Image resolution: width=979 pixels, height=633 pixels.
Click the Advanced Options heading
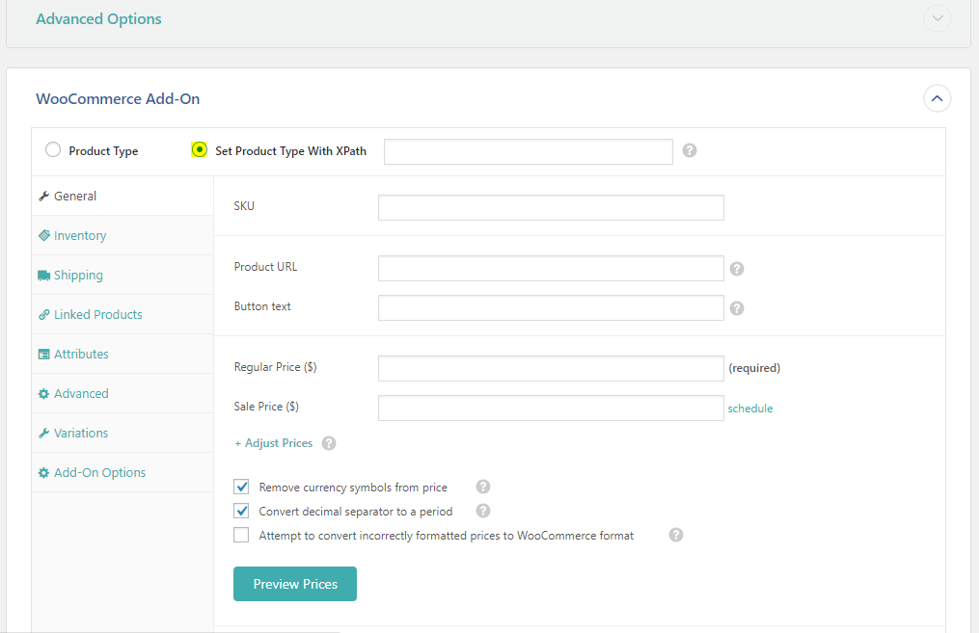[x=98, y=19]
